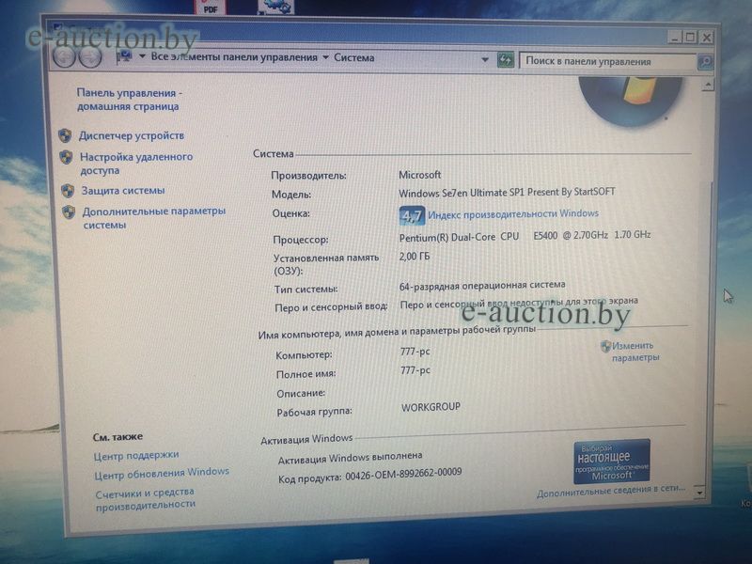Click the refresh icon beside address bar
Screen dimensions: 752x564
click(506, 60)
